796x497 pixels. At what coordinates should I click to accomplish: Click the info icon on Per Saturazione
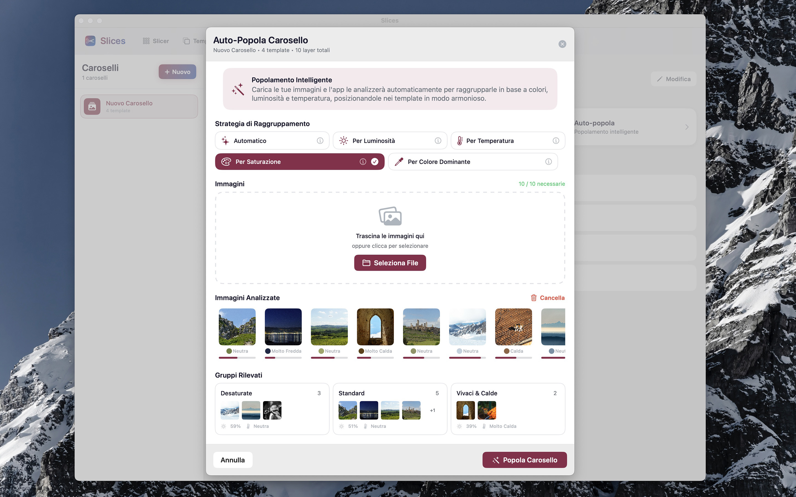(x=362, y=162)
